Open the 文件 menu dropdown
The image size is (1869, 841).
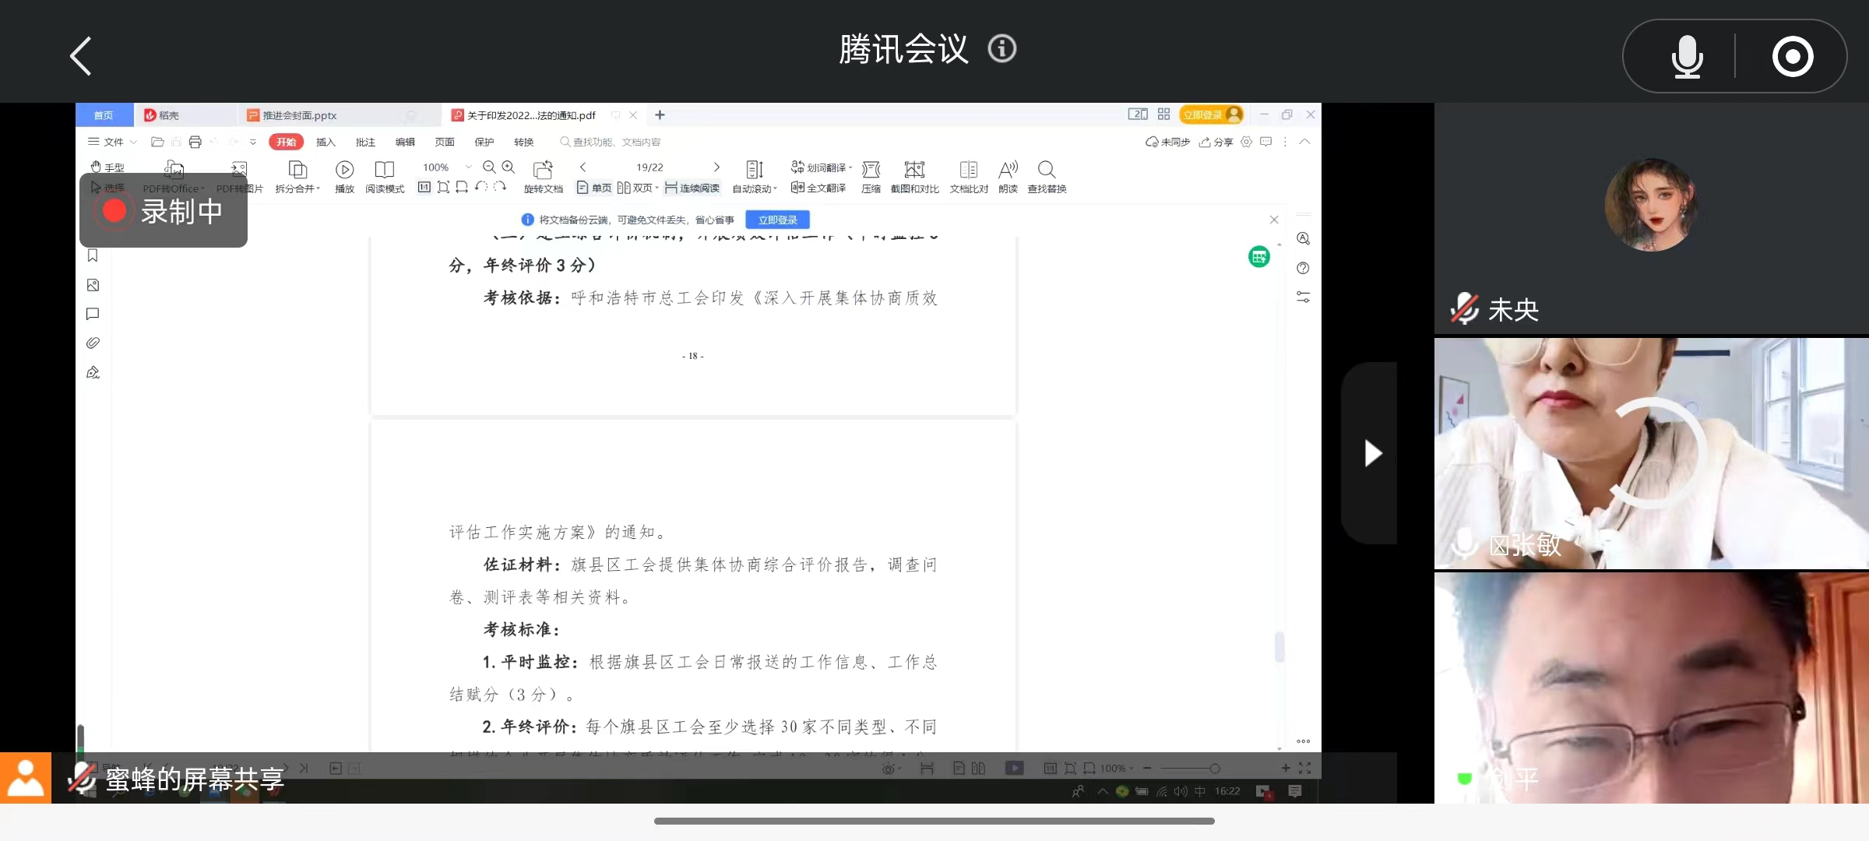[x=112, y=142]
